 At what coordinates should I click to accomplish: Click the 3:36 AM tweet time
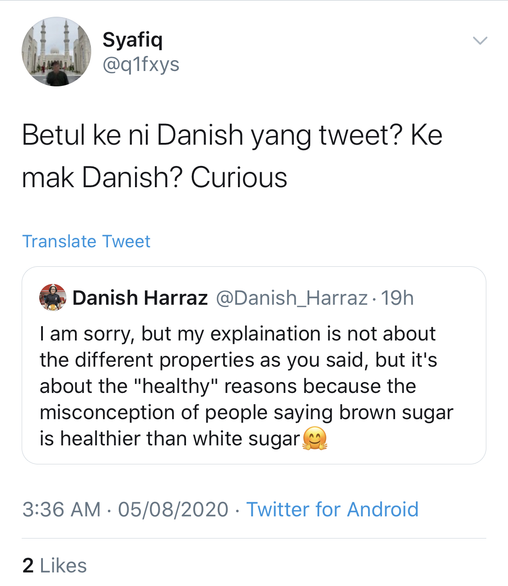click(x=61, y=509)
